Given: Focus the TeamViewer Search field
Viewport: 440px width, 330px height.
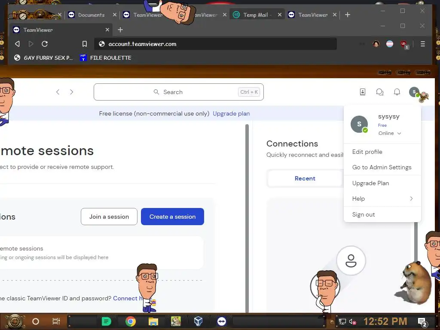Looking at the screenshot, I should (x=178, y=92).
